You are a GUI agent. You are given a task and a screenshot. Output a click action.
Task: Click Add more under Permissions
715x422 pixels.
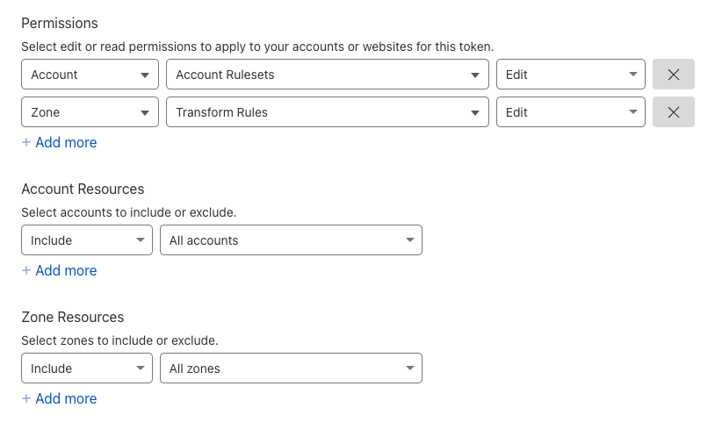click(59, 142)
